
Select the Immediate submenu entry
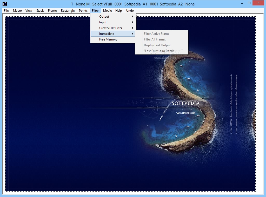click(113, 34)
